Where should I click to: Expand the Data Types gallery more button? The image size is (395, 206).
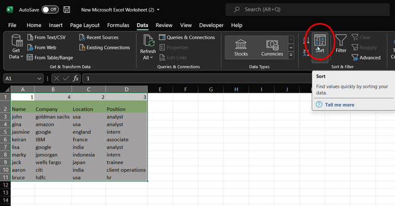click(291, 55)
